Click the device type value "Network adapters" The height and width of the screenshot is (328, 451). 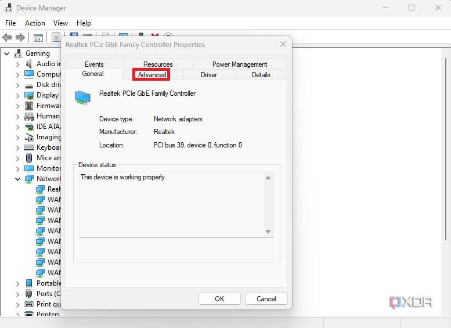(178, 119)
